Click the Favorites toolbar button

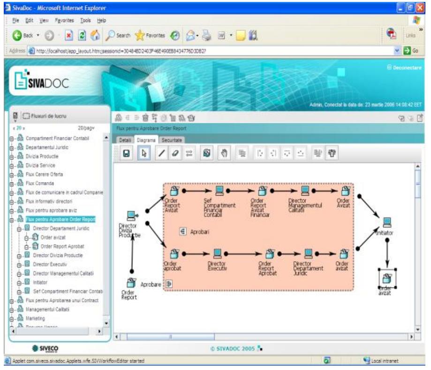tap(151, 36)
